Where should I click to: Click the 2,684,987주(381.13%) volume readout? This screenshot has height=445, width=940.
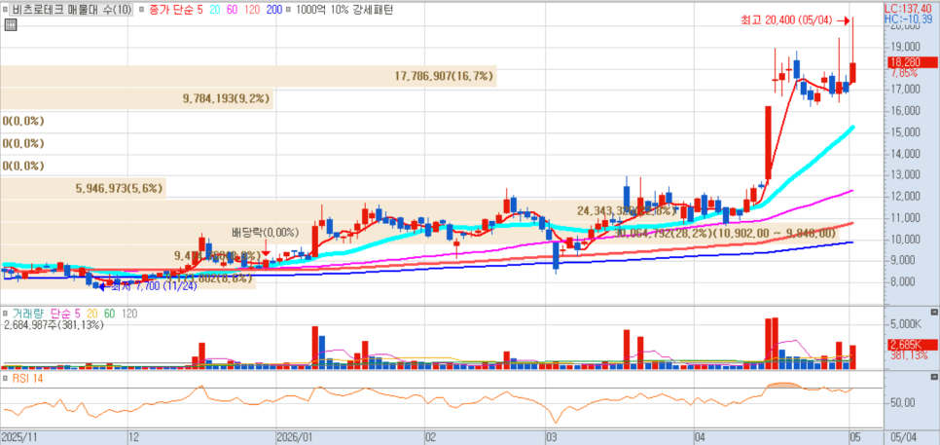pyautogui.click(x=54, y=325)
